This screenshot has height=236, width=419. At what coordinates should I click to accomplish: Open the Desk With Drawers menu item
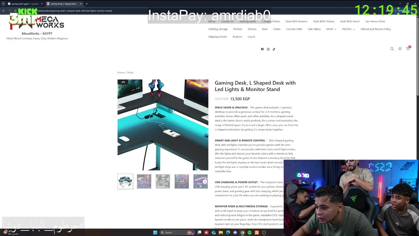point(297,21)
